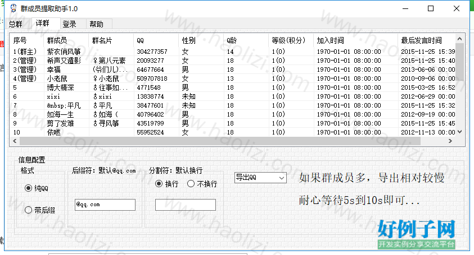Select row 2(管理) 希声又遁影
The width and height of the screenshot is (474, 255).
click(233, 61)
